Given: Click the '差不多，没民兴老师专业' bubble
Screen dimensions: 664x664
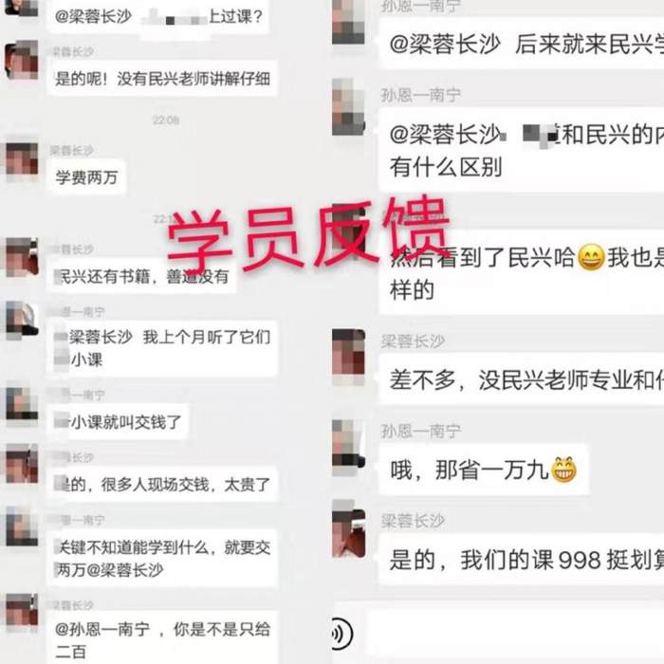Looking at the screenshot, I should point(522,379).
